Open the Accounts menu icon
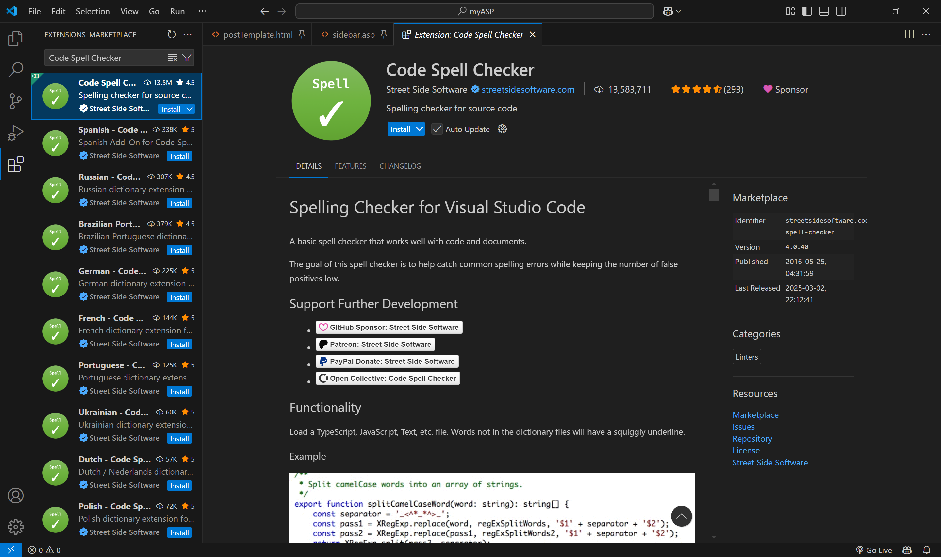Image resolution: width=941 pixels, height=557 pixels. point(15,496)
